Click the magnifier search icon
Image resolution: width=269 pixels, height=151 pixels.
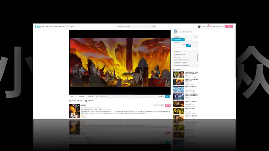coord(154,27)
